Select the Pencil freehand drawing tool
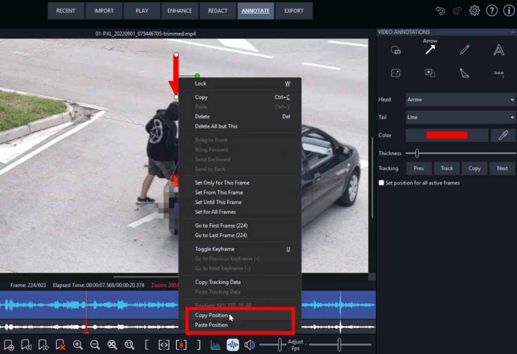This screenshot has width=517, height=354. point(464,49)
